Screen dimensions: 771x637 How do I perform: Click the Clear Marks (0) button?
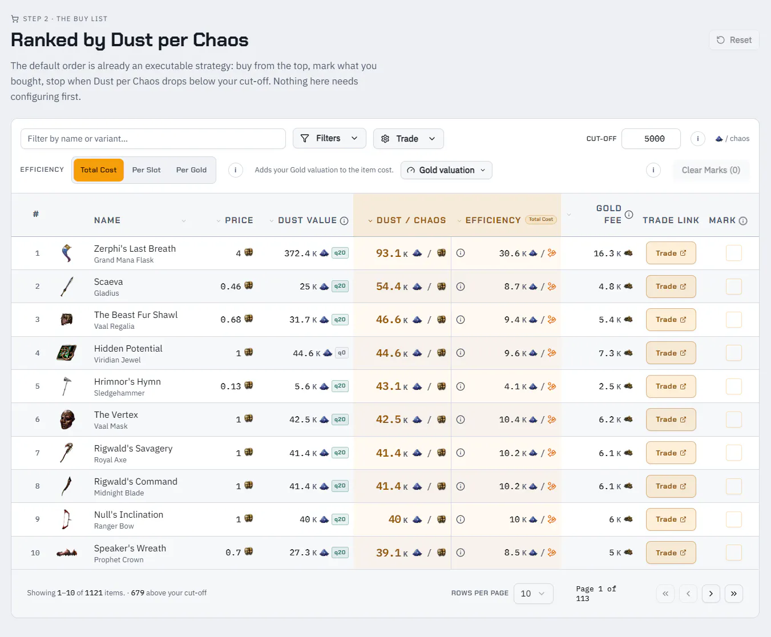(x=711, y=170)
